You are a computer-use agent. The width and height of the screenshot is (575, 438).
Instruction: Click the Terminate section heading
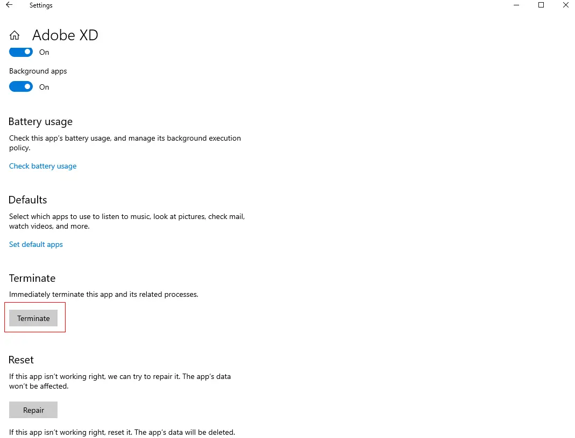(x=32, y=278)
